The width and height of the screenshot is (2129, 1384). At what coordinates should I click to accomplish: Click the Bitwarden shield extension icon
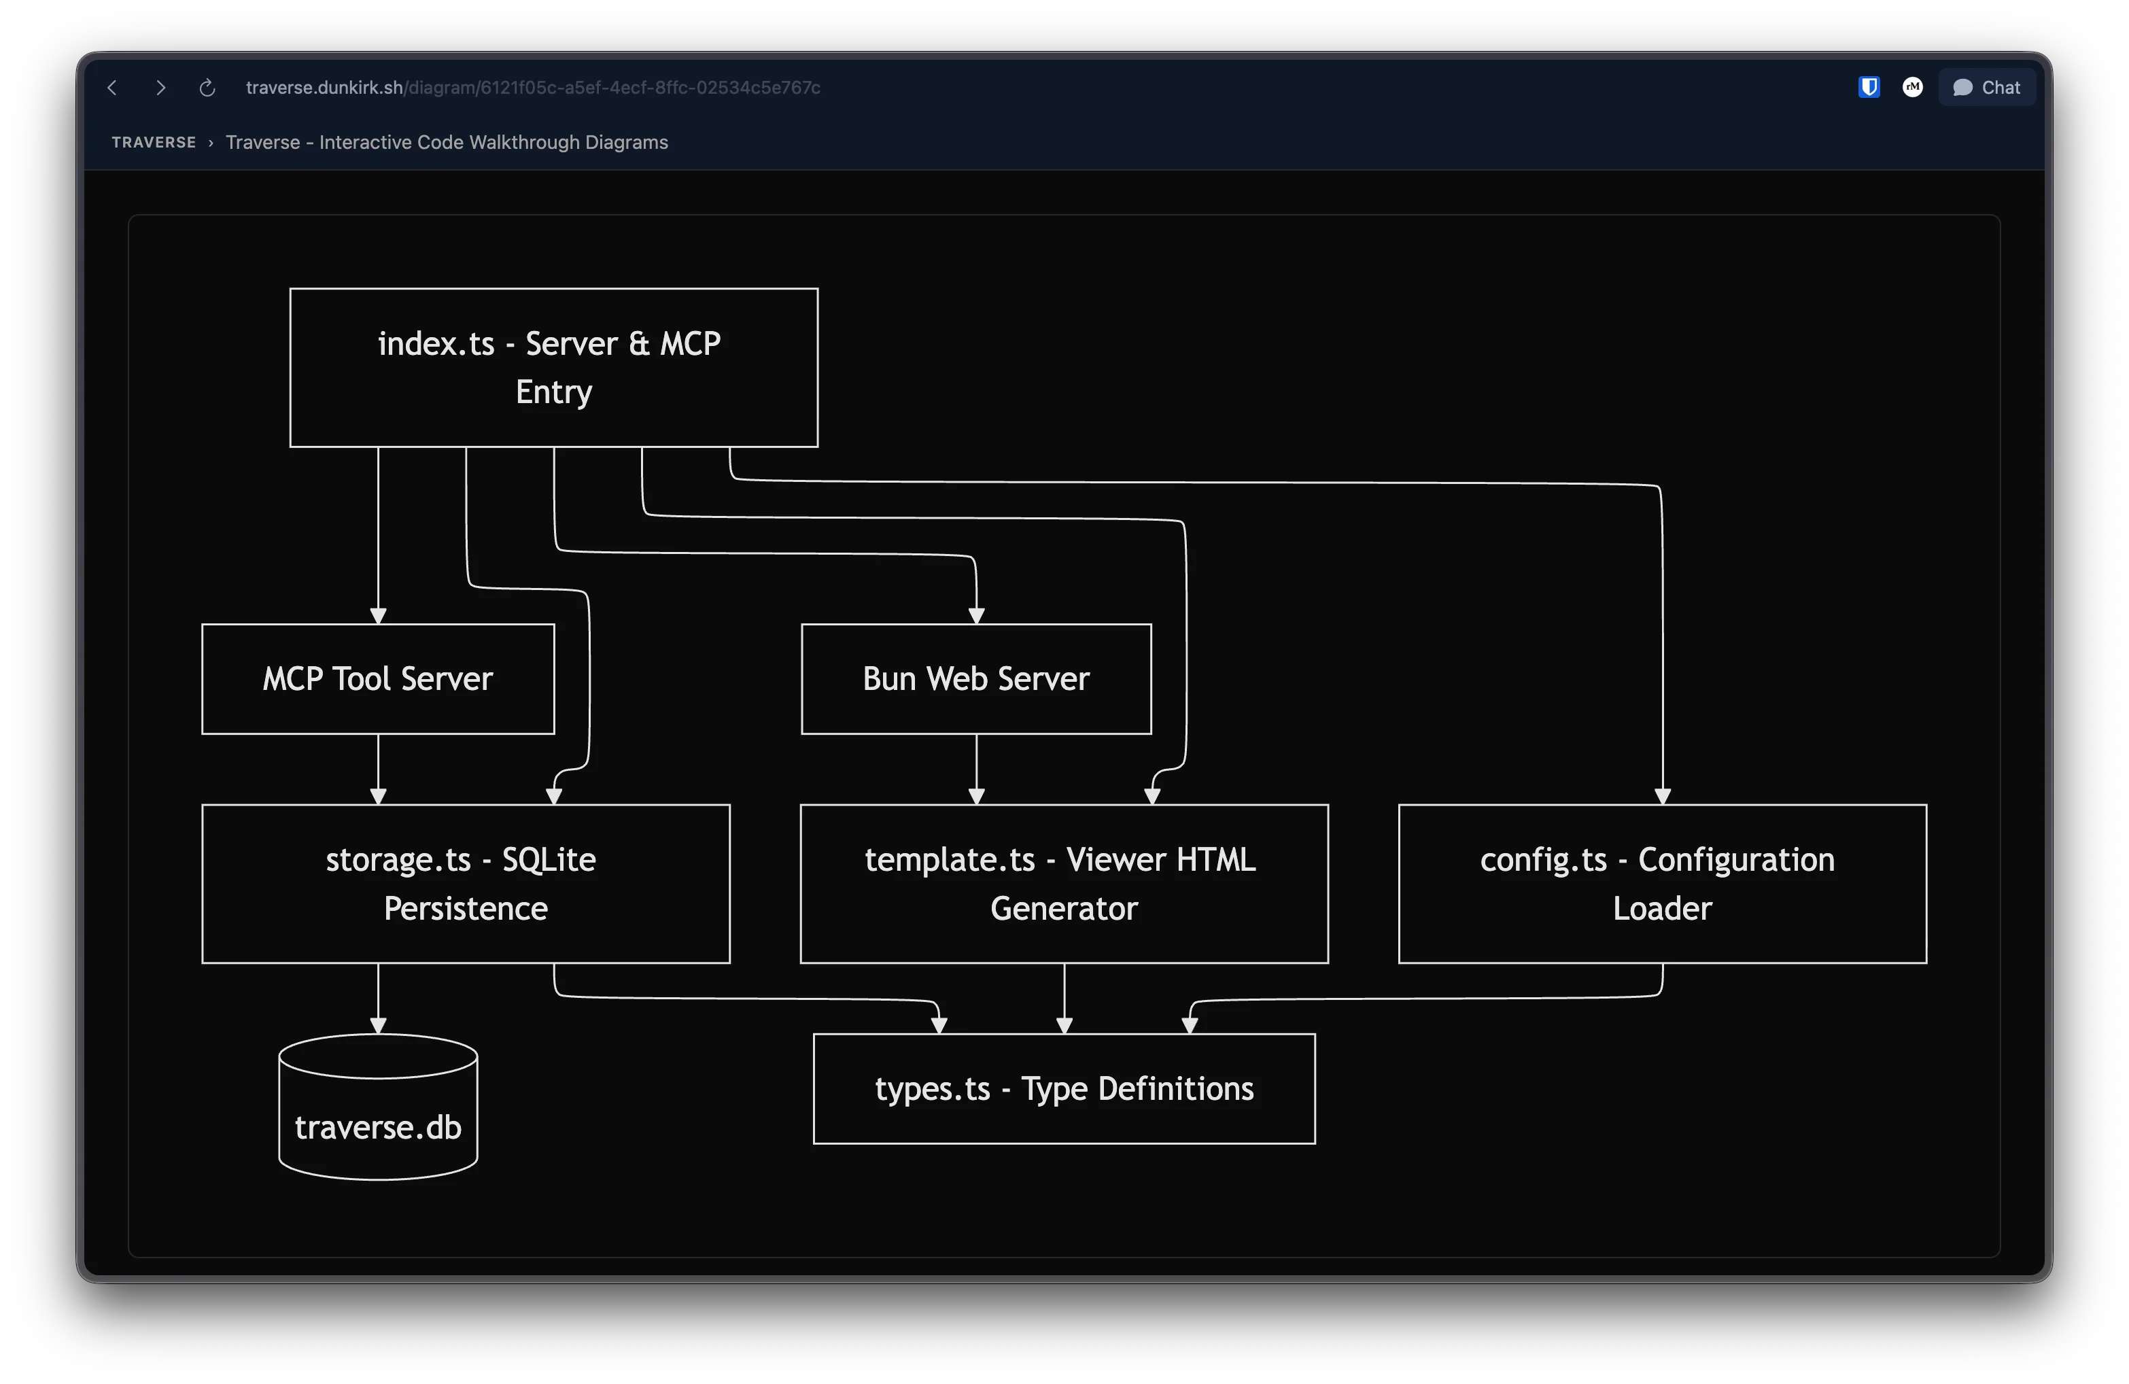tap(1868, 87)
